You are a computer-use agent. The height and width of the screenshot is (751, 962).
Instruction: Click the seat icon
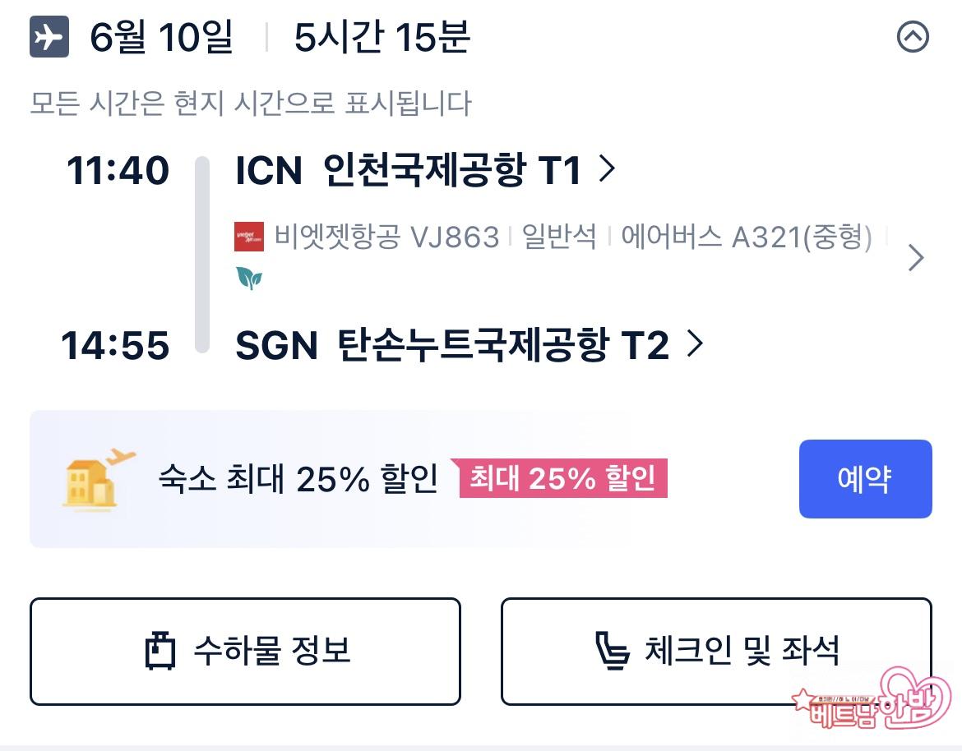(612, 651)
